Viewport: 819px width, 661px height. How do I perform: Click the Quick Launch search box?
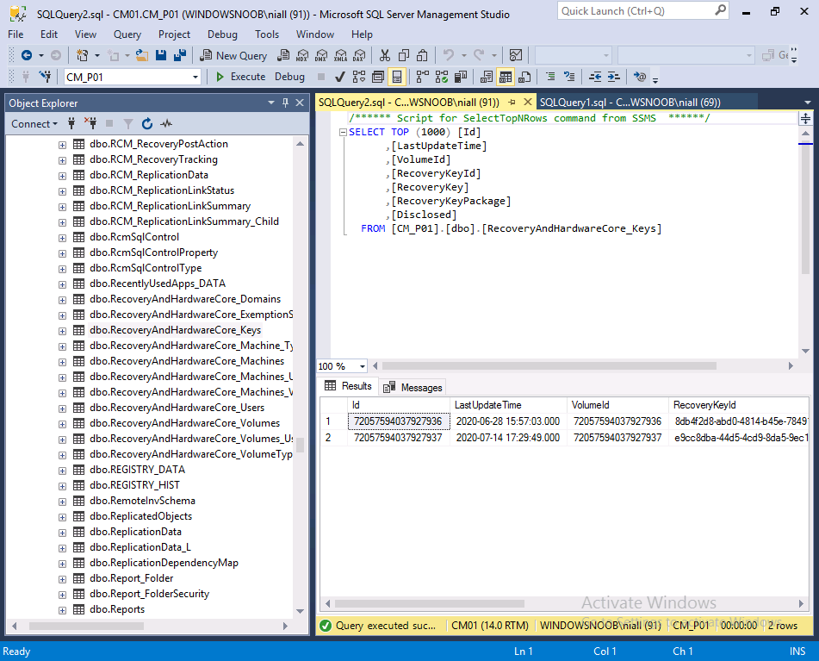(x=643, y=11)
